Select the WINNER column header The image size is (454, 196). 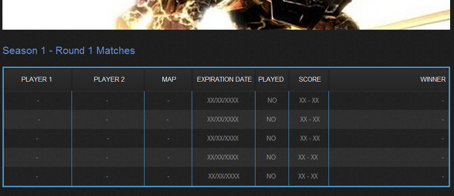coord(433,80)
